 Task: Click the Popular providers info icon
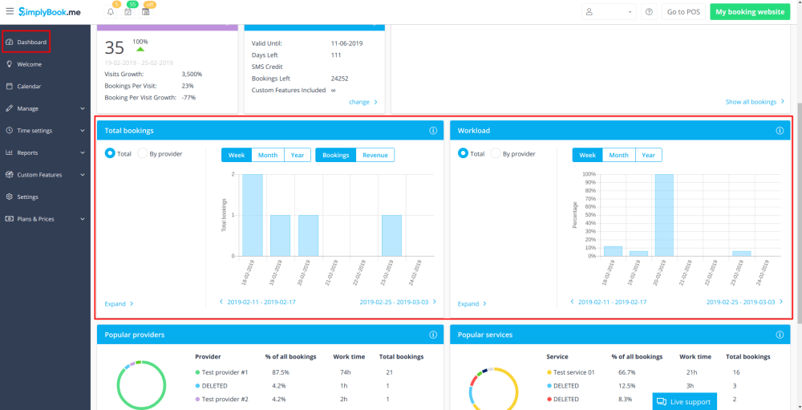point(433,335)
